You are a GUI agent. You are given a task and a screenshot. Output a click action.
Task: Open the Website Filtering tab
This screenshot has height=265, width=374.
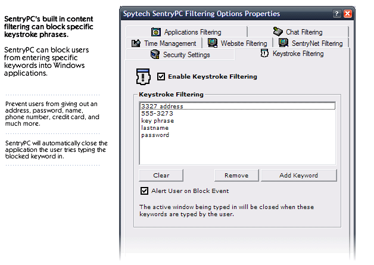click(238, 43)
